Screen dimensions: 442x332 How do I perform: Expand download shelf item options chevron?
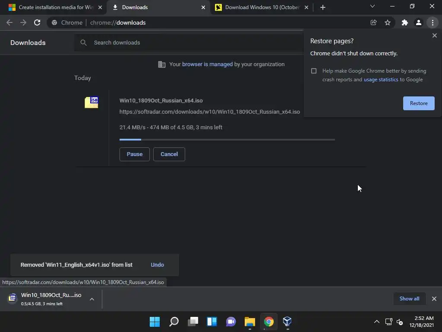tap(92, 299)
